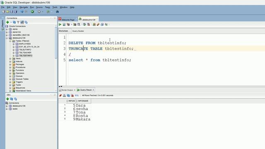
Task: Expand the Admin connection node
Action: point(7,29)
